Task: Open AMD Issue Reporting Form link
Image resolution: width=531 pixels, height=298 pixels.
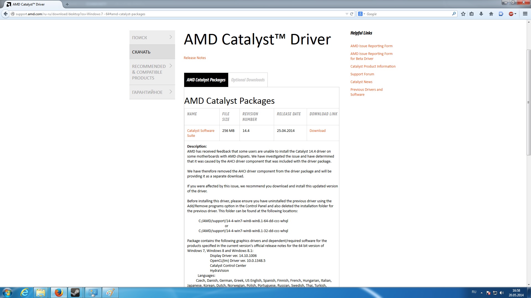Action: pos(371,46)
